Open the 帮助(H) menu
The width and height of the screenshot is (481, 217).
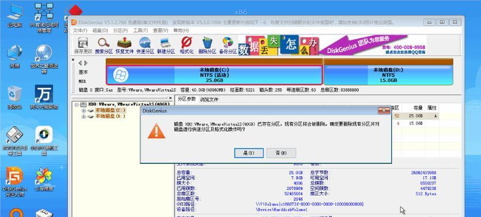tap(181, 30)
